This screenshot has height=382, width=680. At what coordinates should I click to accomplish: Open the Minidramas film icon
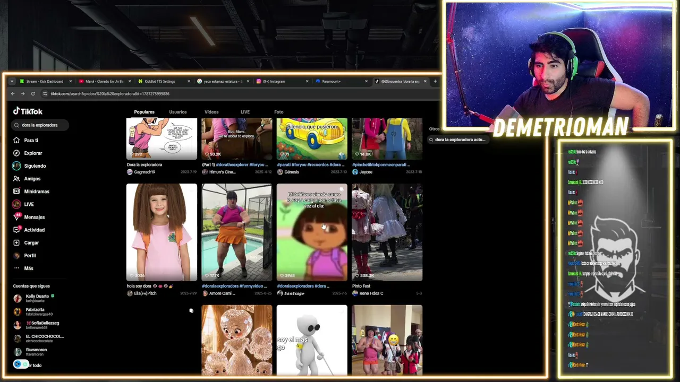(x=16, y=192)
